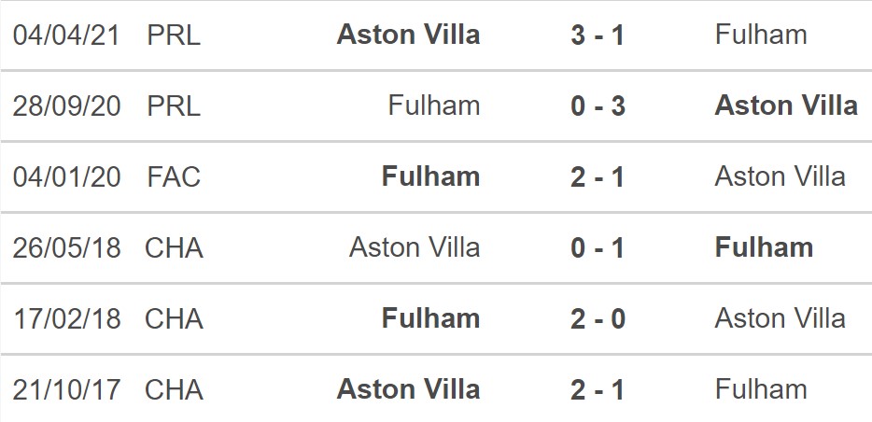The width and height of the screenshot is (872, 422).
Task: Select the 04/04/21 match date
Action: coord(66,35)
